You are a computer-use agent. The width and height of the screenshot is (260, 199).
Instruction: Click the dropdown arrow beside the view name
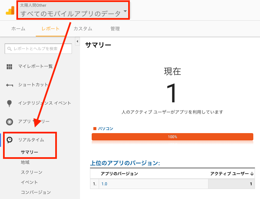point(125,11)
